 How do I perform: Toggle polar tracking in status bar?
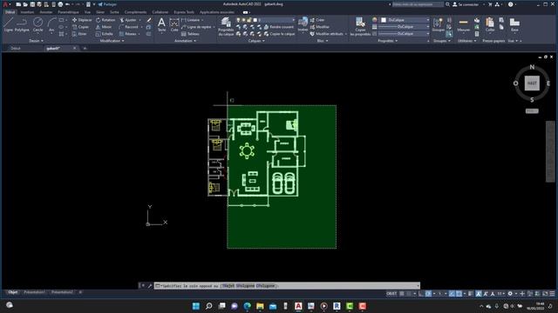(x=428, y=294)
